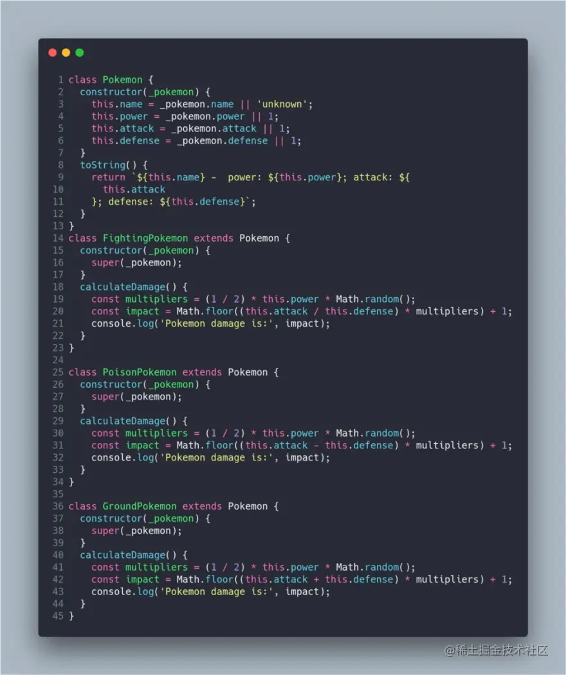Click 'FightingPokemon' class name

[x=145, y=238]
